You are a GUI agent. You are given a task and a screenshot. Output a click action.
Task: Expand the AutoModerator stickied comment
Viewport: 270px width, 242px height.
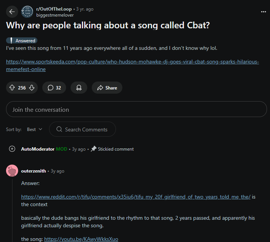[x=12, y=149]
